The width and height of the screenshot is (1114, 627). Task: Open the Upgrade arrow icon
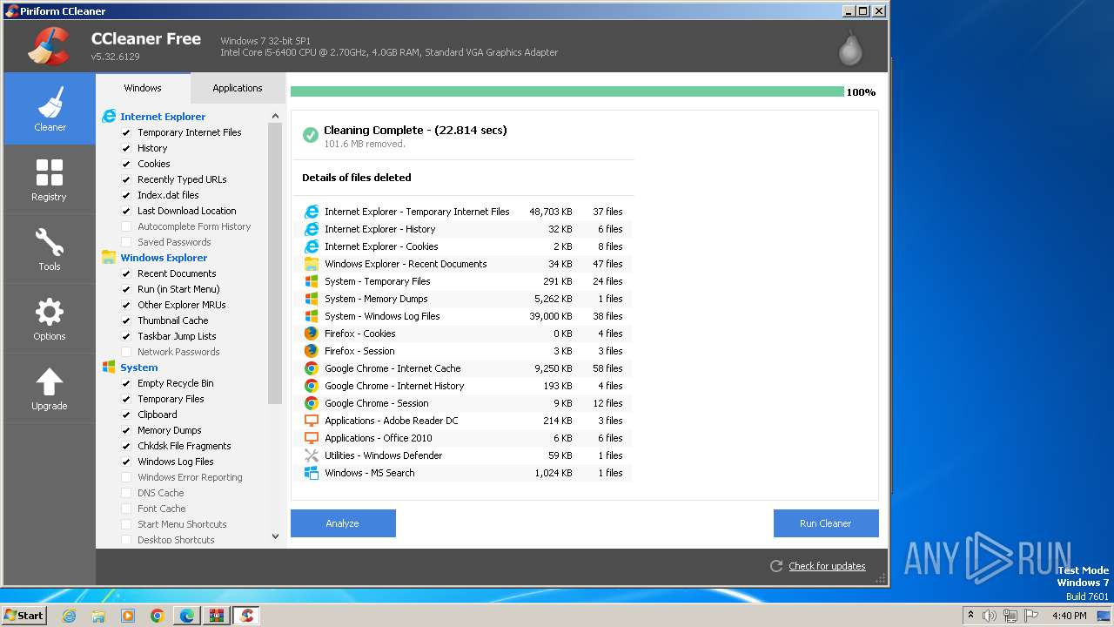[50, 381]
